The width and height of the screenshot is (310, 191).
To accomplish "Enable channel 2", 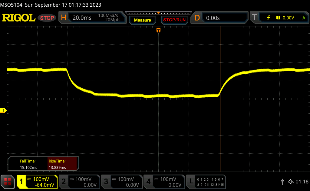I will pyautogui.click(x=79, y=182).
